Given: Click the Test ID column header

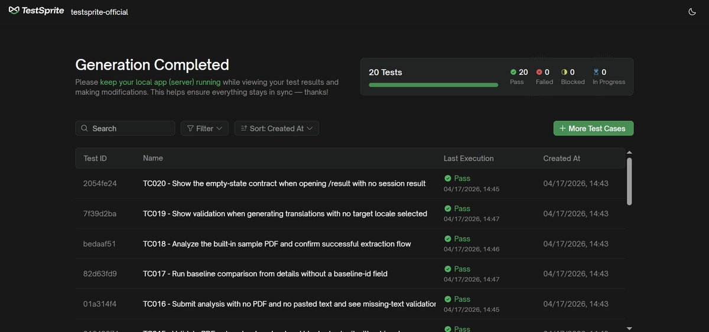Looking at the screenshot, I should point(95,158).
